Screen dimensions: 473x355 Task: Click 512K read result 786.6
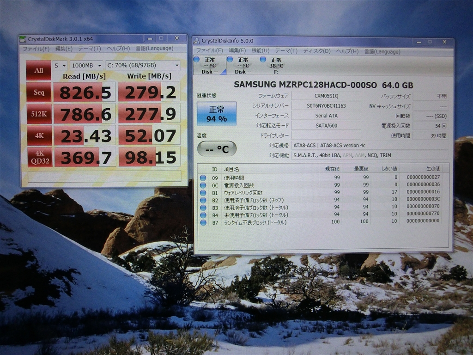click(x=85, y=114)
